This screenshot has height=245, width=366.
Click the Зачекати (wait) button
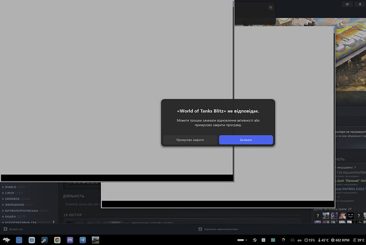coord(246,140)
